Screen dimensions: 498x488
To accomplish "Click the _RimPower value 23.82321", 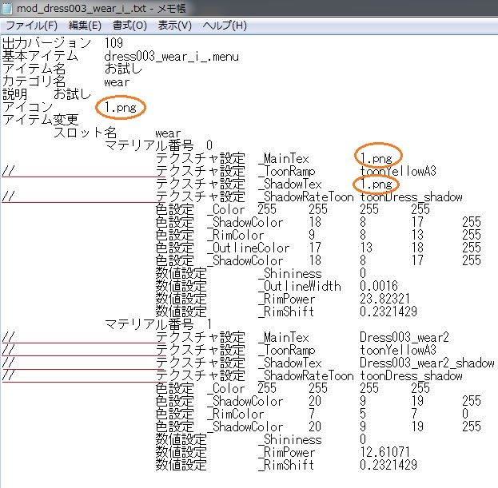I will [x=385, y=299].
